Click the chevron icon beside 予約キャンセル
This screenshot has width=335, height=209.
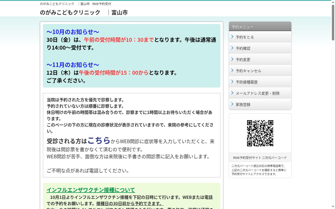click(x=232, y=71)
